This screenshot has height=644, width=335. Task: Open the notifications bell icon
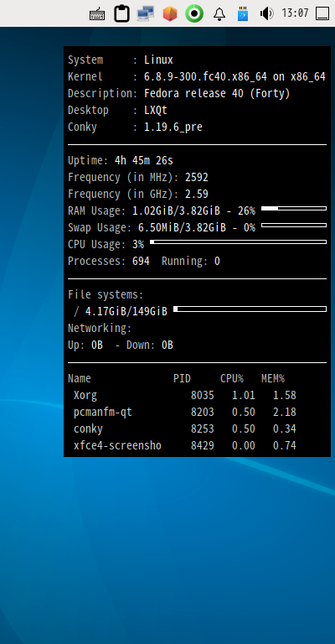219,13
